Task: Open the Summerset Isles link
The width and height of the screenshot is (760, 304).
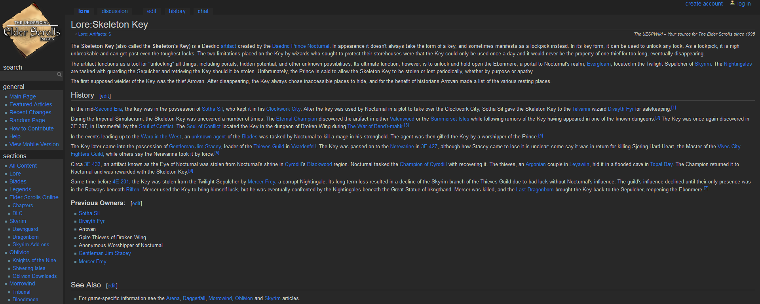Action: click(450, 119)
